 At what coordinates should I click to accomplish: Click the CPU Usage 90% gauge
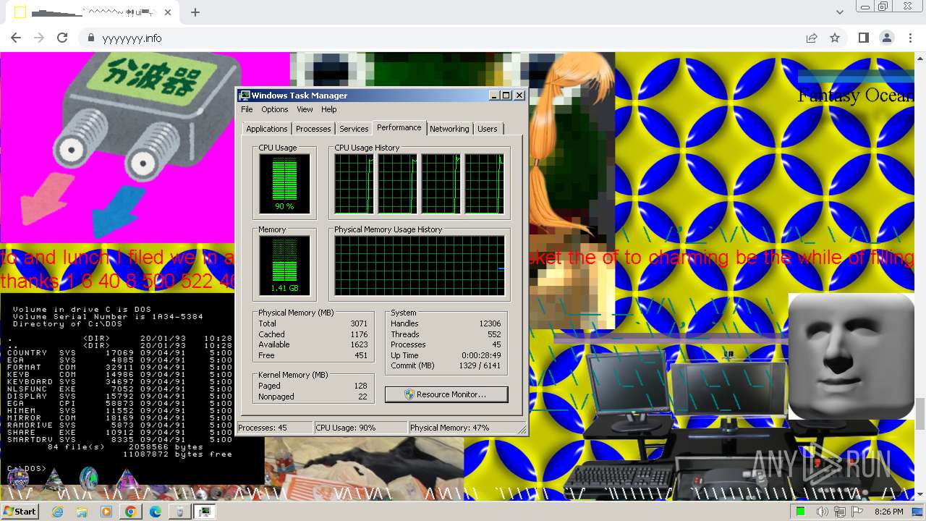click(284, 184)
